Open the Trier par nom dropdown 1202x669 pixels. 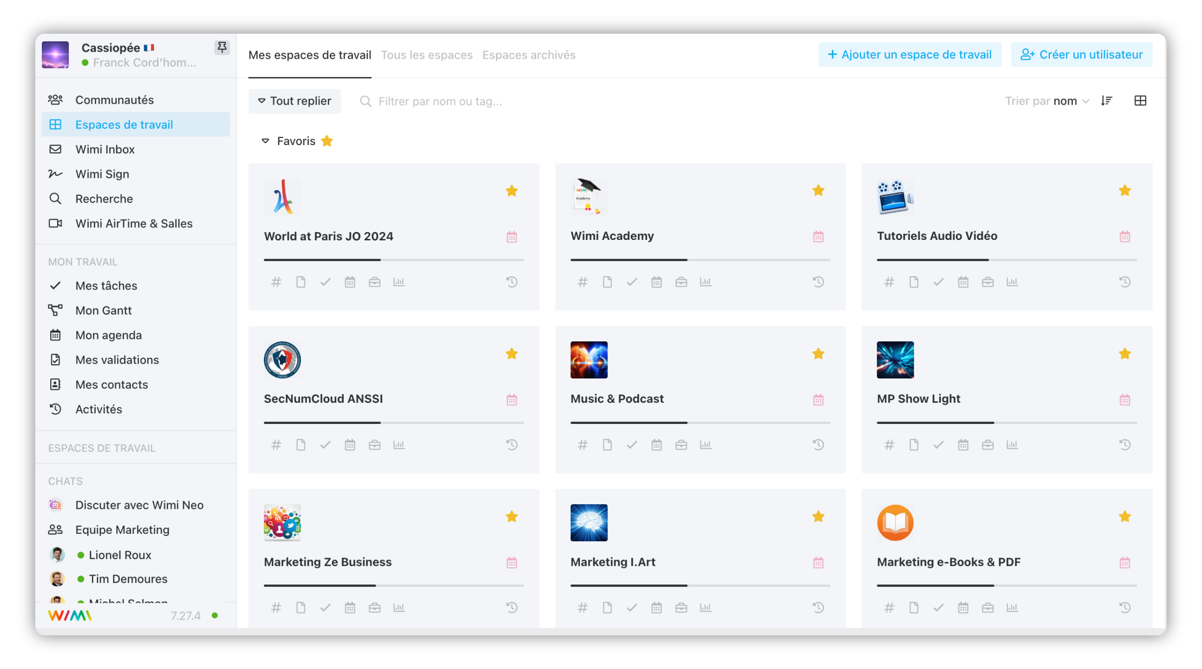[x=1047, y=101]
